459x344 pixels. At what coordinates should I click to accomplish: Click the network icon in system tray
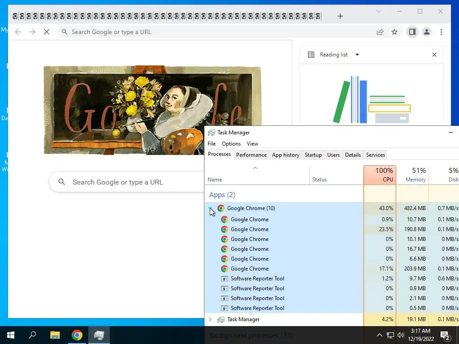point(390,335)
